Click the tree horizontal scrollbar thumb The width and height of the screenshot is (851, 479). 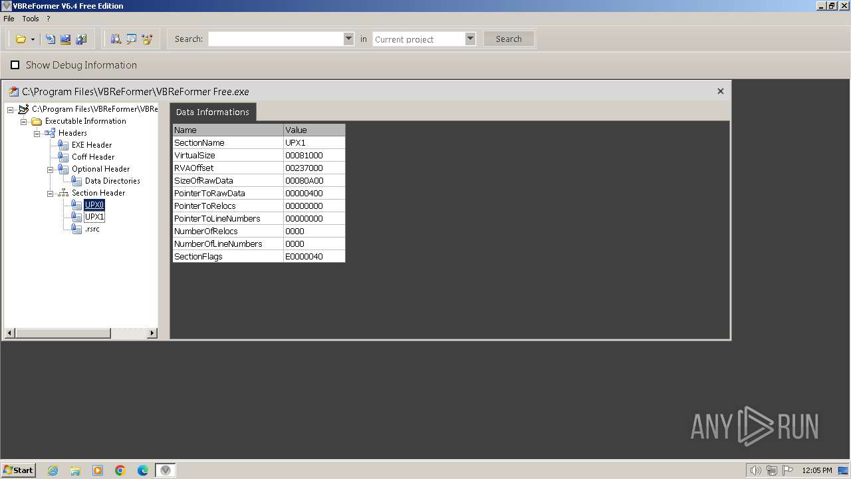coord(62,333)
